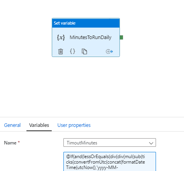The image size is (184, 171).
Task: Click the MinutesToRunDaily activity name
Action: (91, 37)
